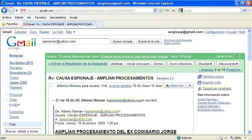Click the Refresh page icon
The height and width of the screenshot is (140, 252).
click(x=167, y=11)
